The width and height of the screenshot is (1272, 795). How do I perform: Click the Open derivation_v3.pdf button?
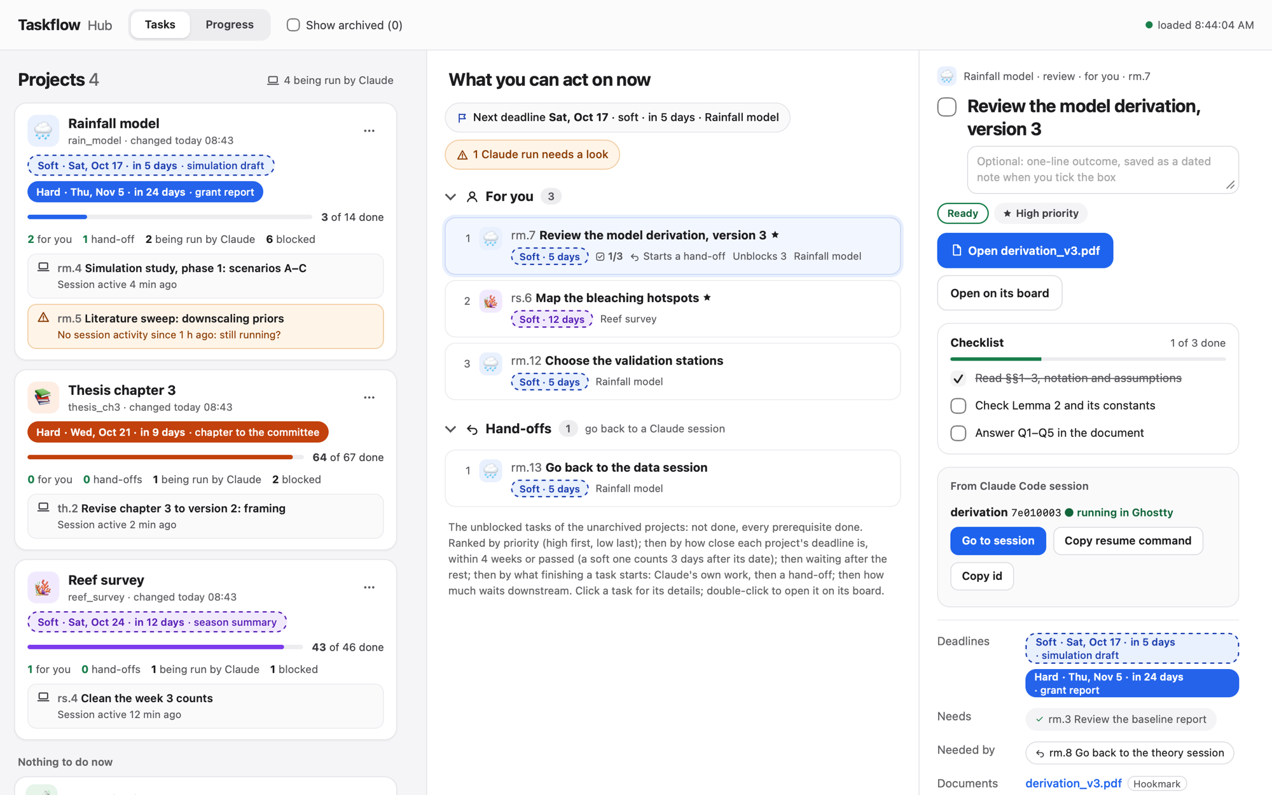pos(1025,251)
